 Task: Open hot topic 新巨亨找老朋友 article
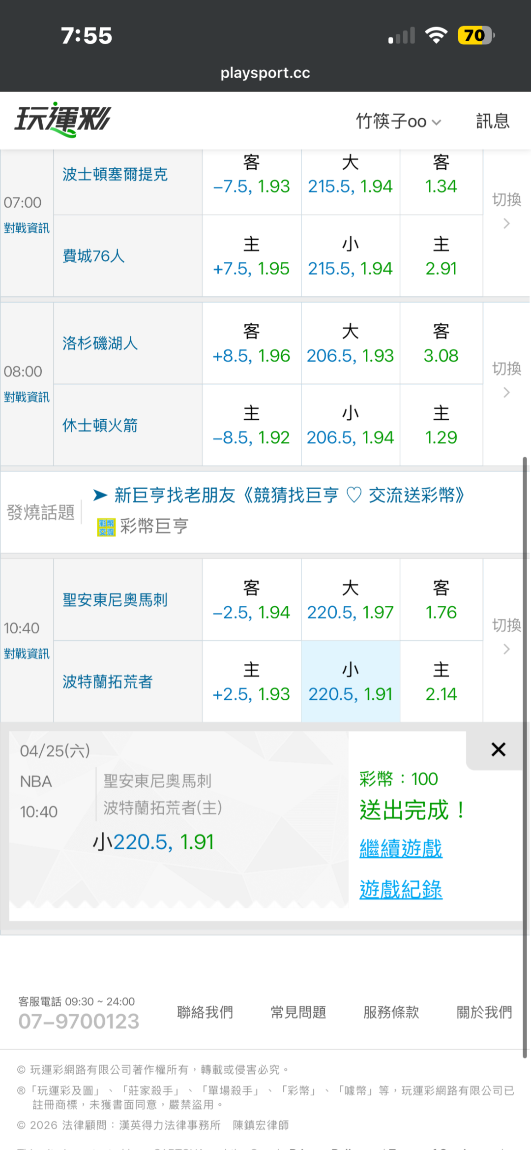tap(289, 495)
